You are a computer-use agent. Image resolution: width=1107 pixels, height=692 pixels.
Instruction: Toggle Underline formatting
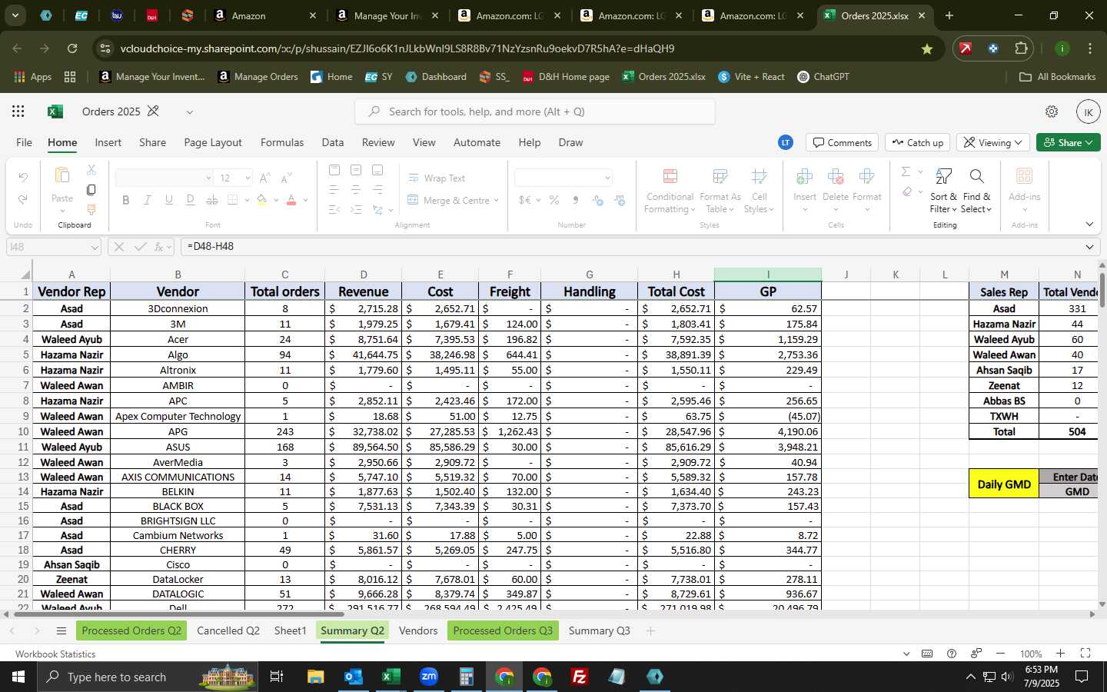pyautogui.click(x=168, y=200)
